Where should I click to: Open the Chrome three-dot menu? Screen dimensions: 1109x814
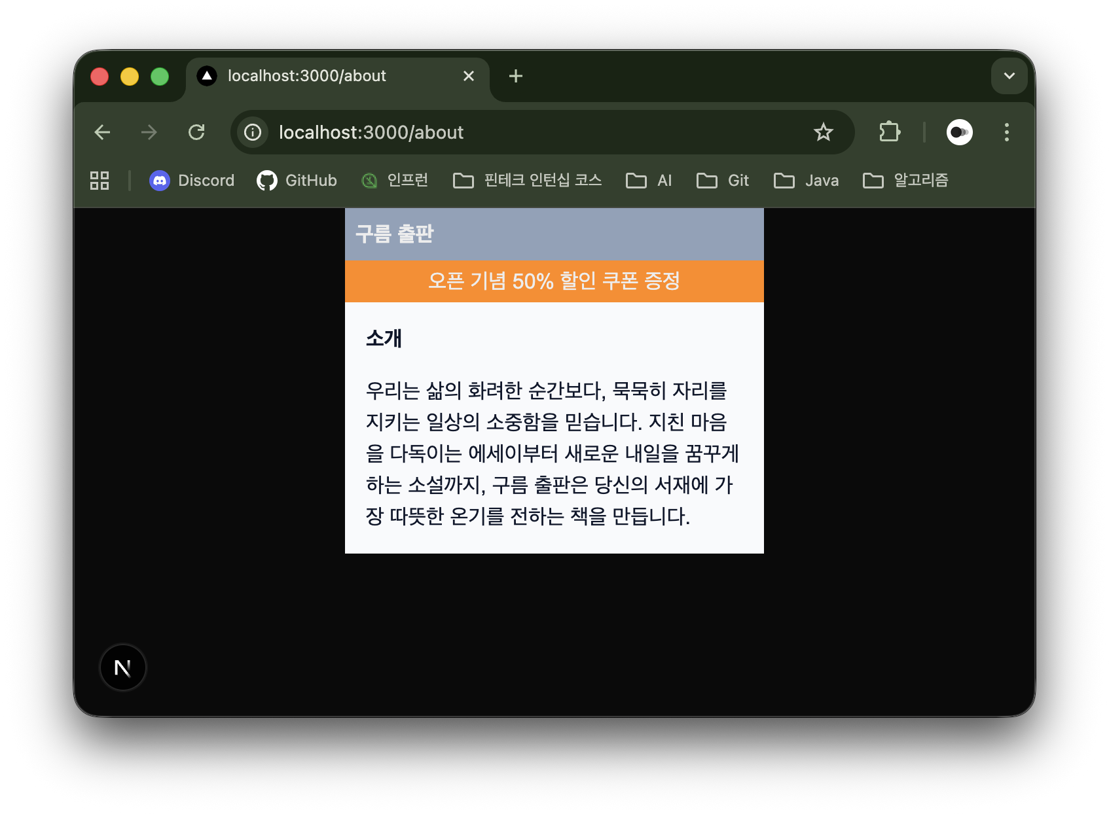(x=1006, y=132)
